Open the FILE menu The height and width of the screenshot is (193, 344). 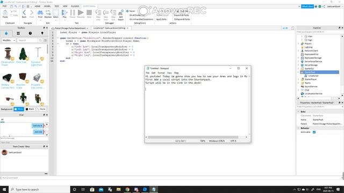(4, 6)
